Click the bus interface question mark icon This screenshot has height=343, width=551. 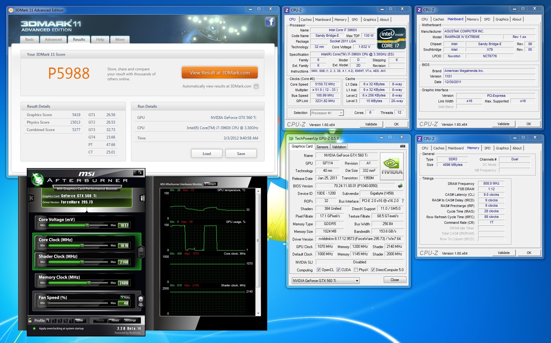403,201
